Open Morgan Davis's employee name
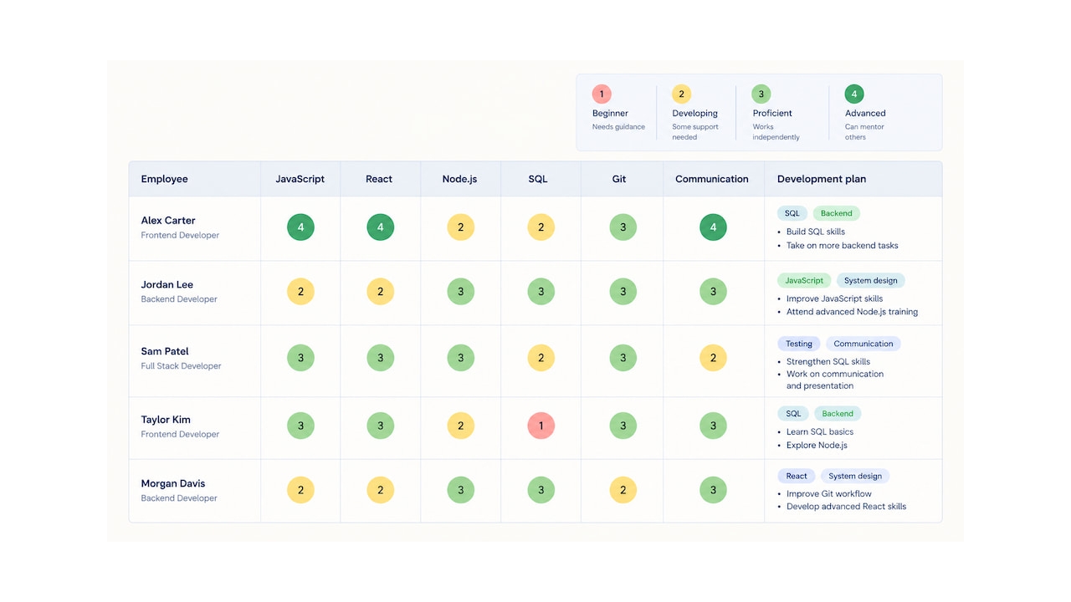 [x=173, y=483]
